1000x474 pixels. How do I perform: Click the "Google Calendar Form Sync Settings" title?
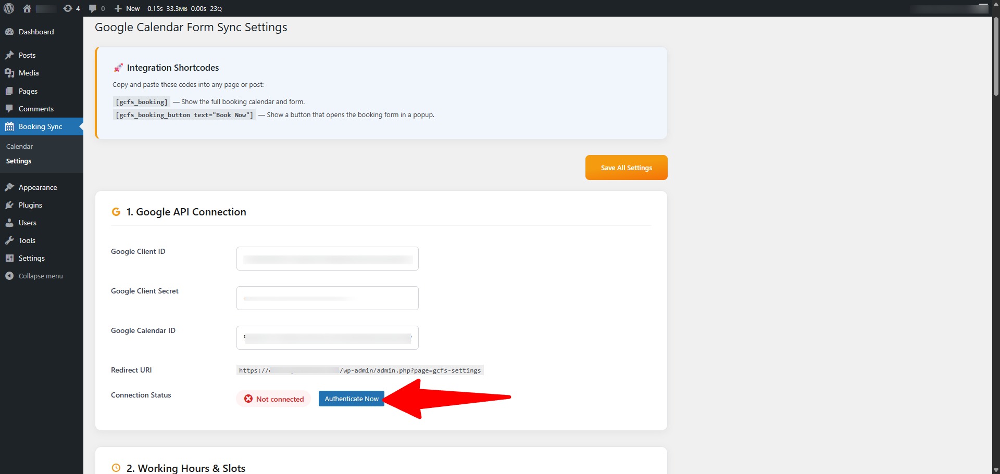(191, 27)
